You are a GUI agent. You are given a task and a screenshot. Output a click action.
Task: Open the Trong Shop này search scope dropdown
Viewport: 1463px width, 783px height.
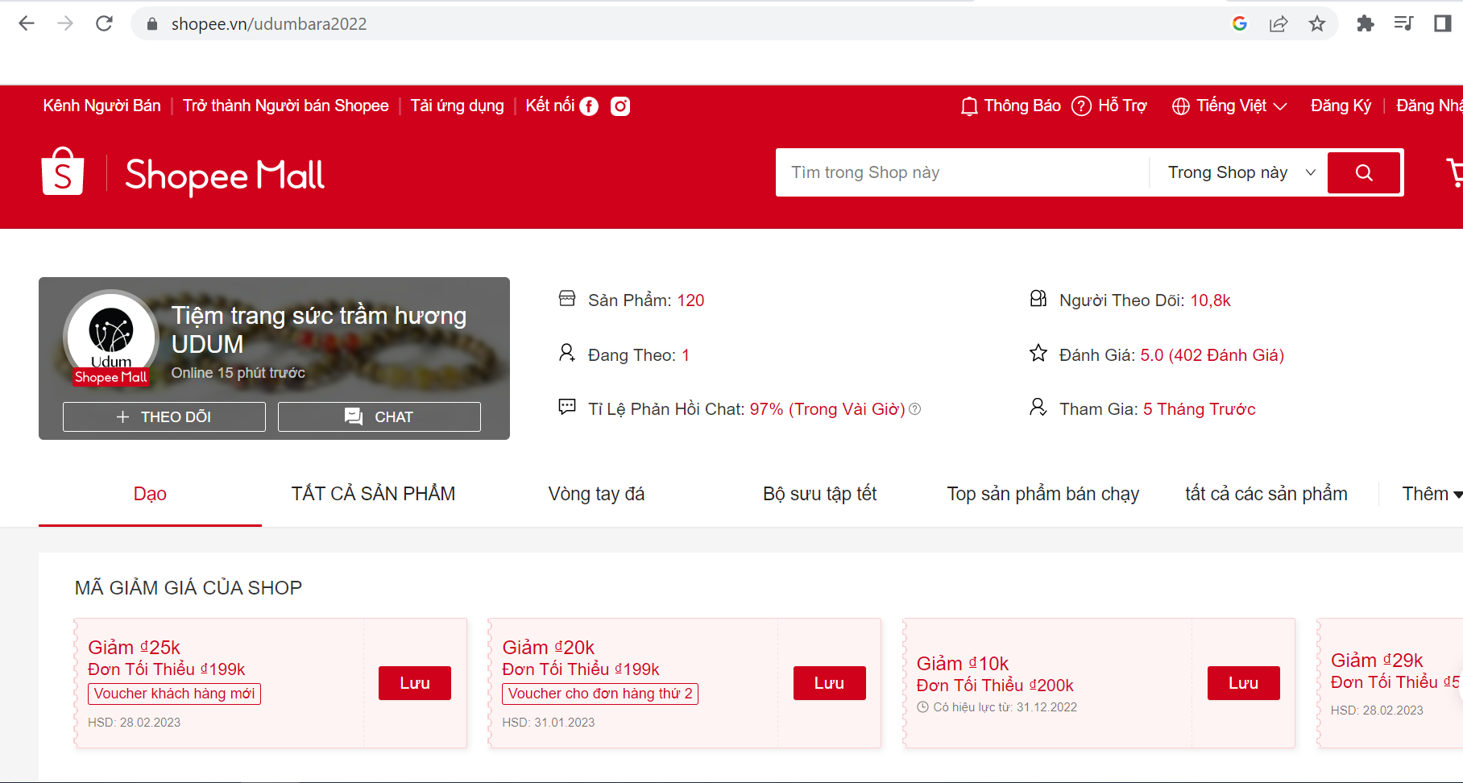(1241, 172)
